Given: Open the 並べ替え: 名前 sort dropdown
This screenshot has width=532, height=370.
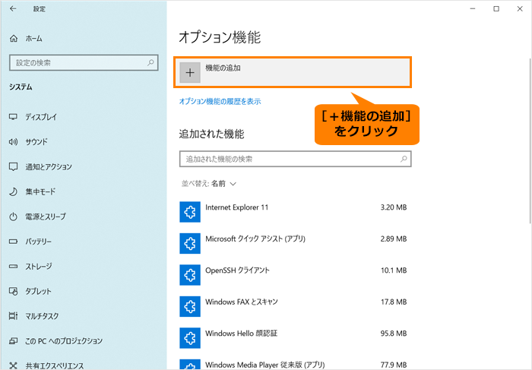Looking at the screenshot, I should [209, 184].
